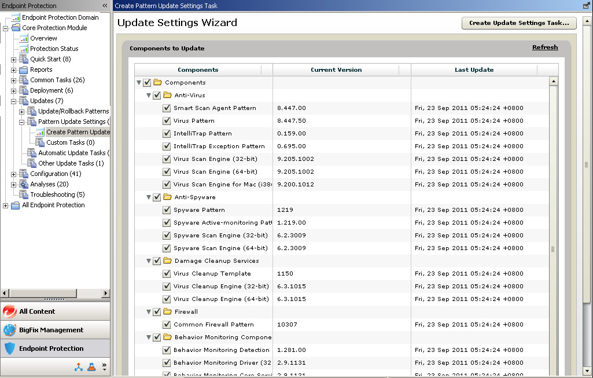Uncheck Virus Pattern checkbox
This screenshot has width=593, height=378.
point(167,121)
